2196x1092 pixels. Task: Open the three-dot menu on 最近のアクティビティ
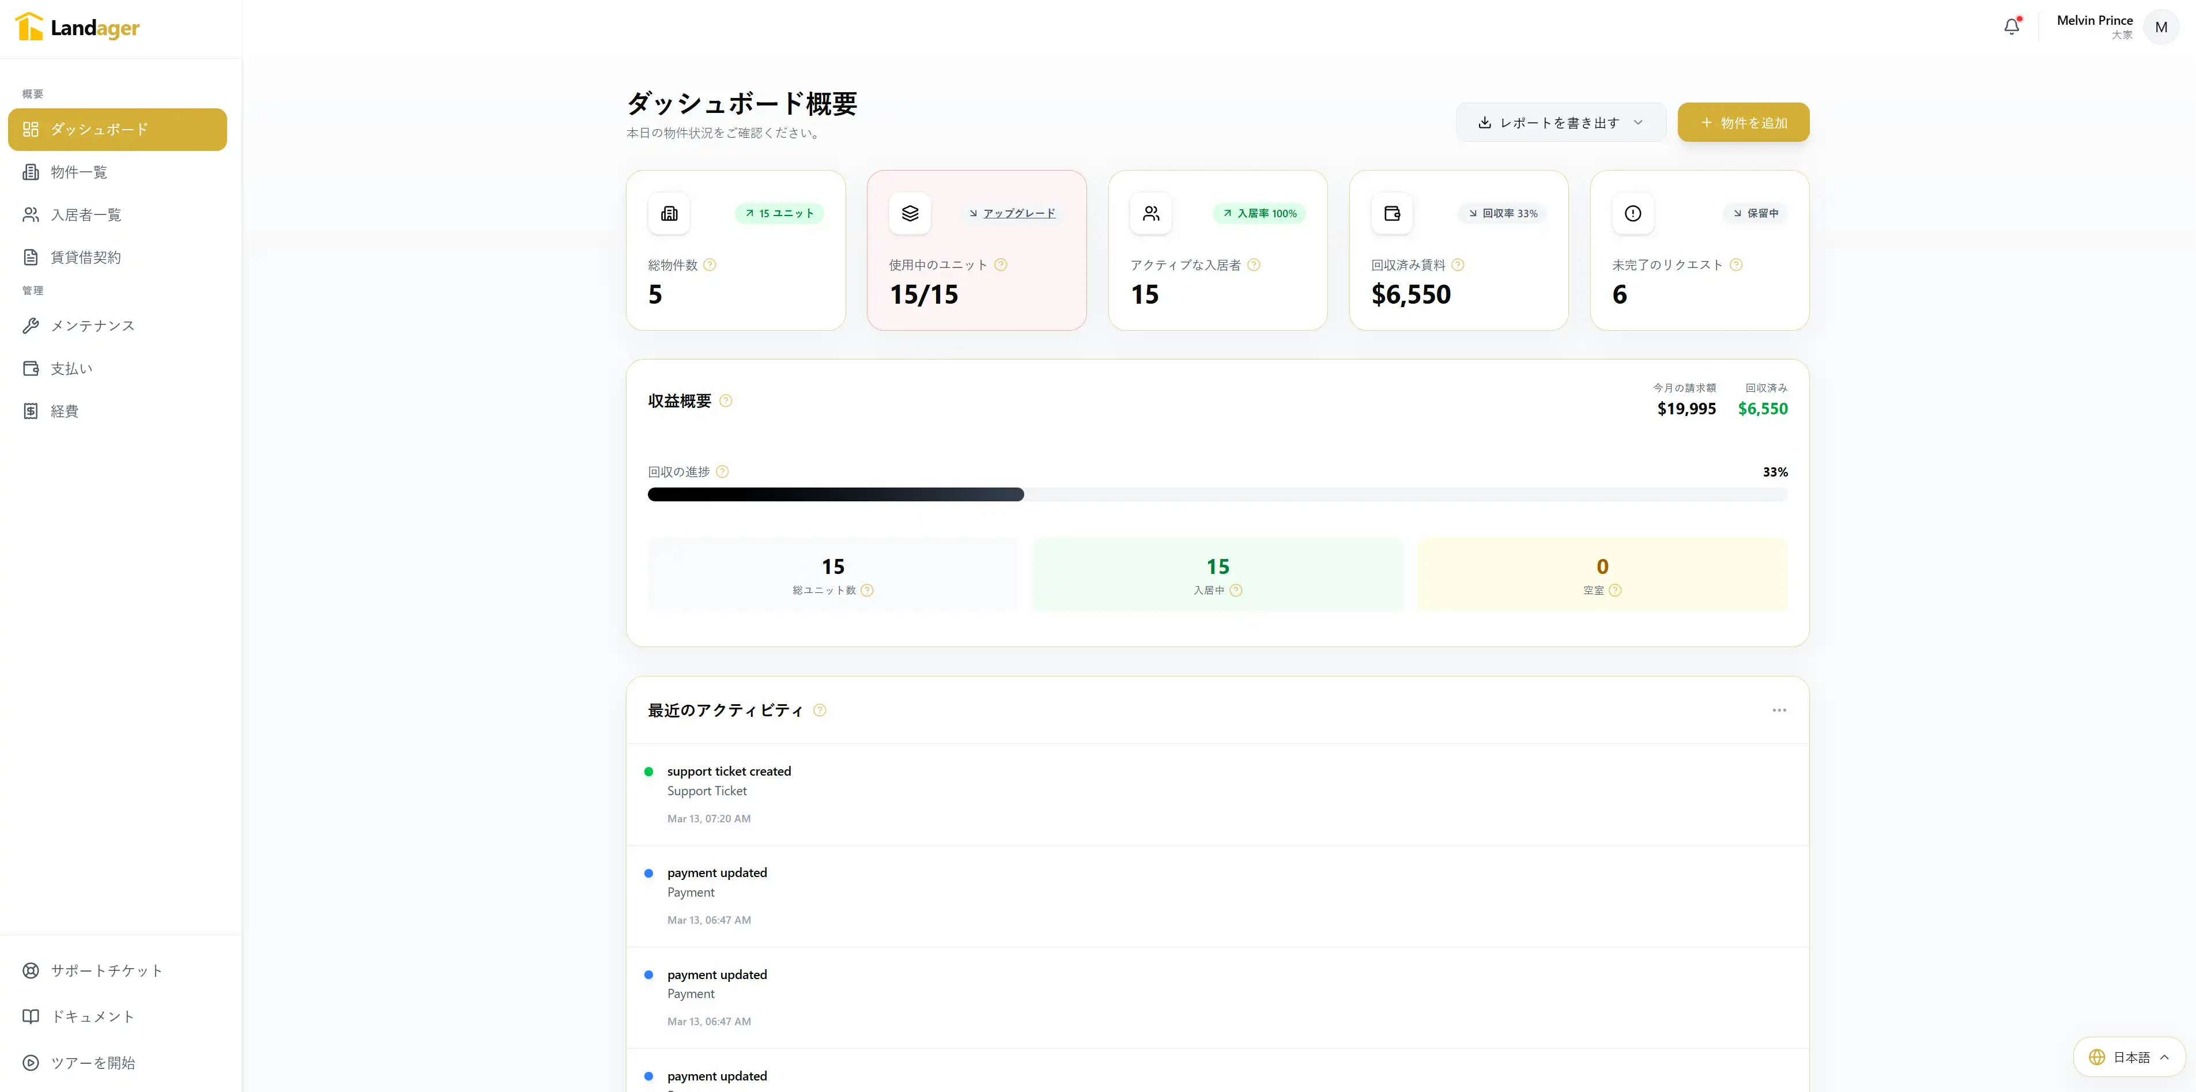pyautogui.click(x=1778, y=710)
